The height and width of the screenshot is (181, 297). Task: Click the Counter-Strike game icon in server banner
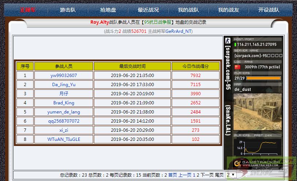pyautogui.click(x=228, y=41)
